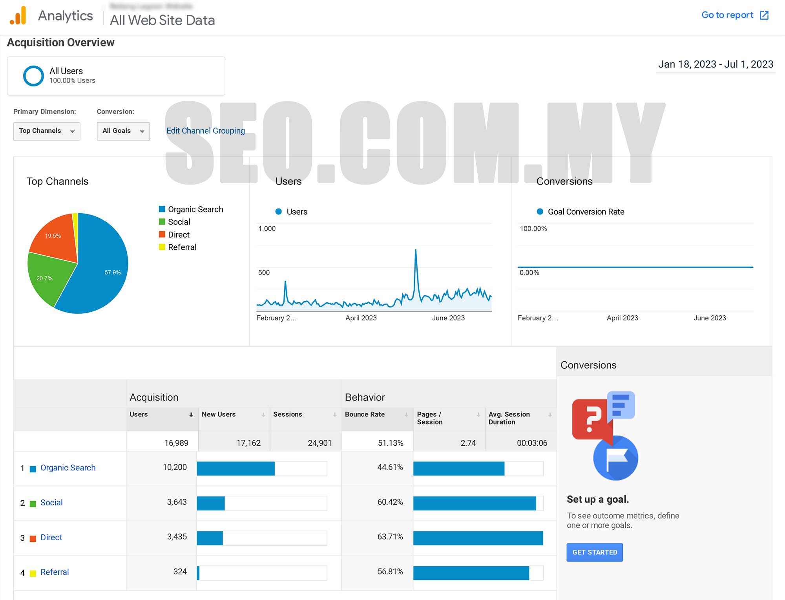Click the 44.61% bounce rate value
This screenshot has height=600, width=785.
[x=390, y=467]
